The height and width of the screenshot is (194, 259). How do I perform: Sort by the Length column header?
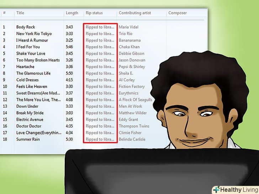72,13
